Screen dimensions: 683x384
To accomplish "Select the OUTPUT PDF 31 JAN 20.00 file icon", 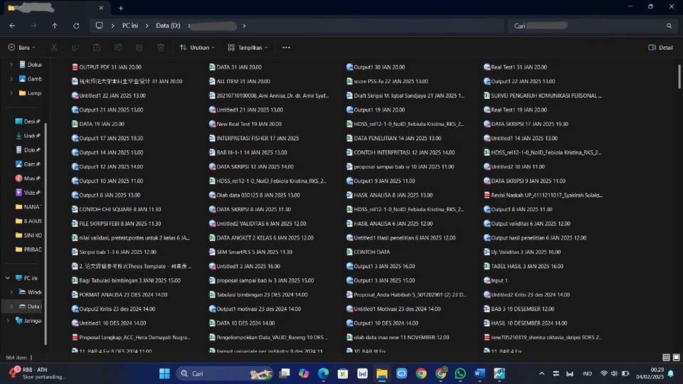I will (x=75, y=67).
